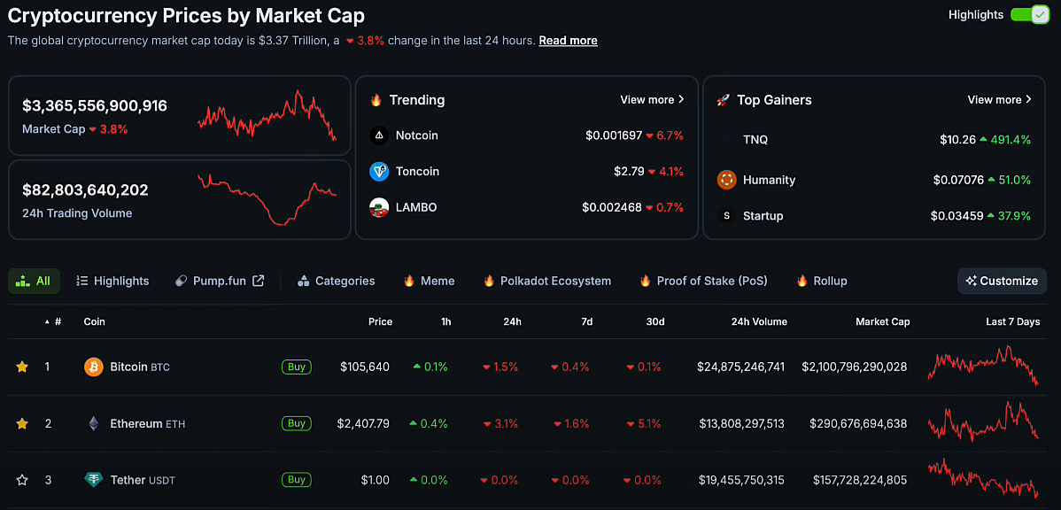Click the Ethereum diamond logo icon
Viewport: 1061px width, 510px height.
[93, 423]
